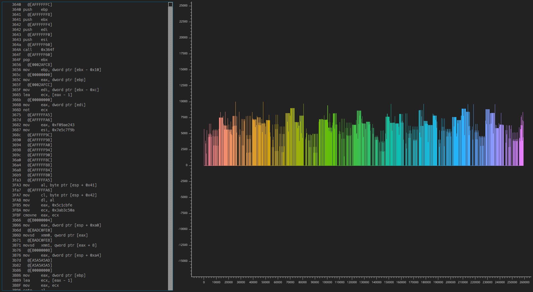Click the 25000 label on the vertical axis

pyautogui.click(x=183, y=6)
